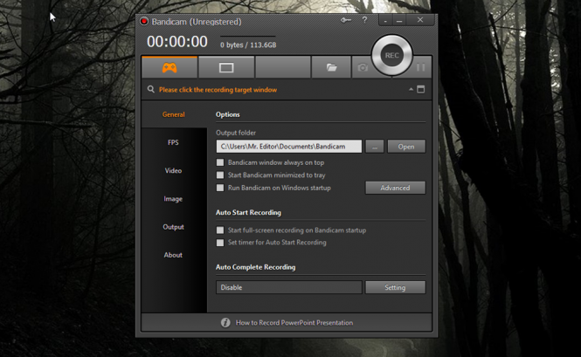Click the info icon in bottom bar
This screenshot has width=581, height=357.
225,323
